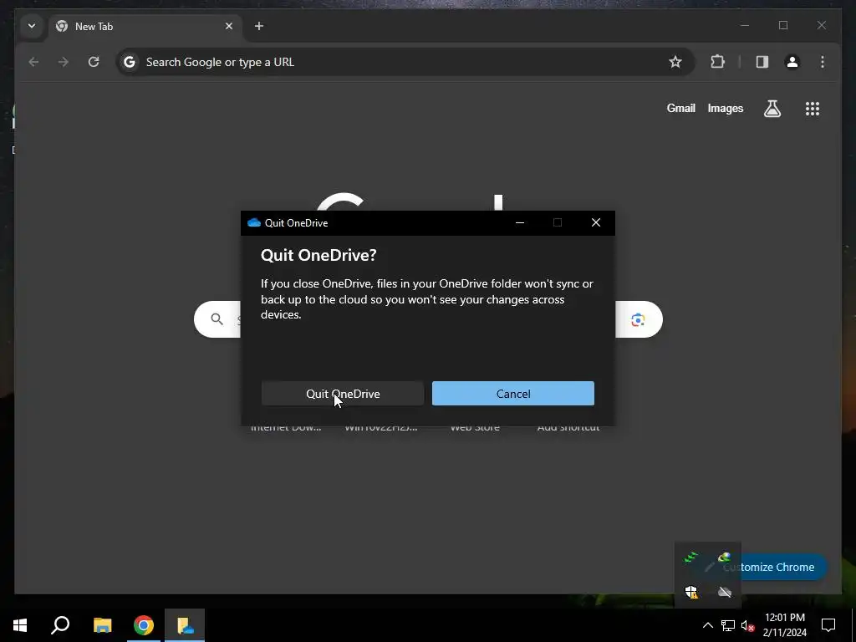The height and width of the screenshot is (642, 856).
Task: Open Windows taskbar search
Action: click(60, 625)
